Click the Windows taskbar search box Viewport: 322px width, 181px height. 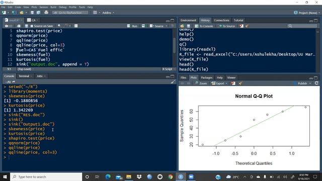point(46,176)
